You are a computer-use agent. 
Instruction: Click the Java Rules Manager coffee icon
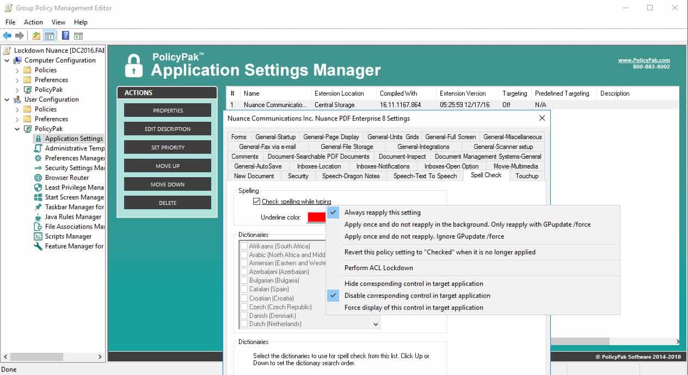38,217
